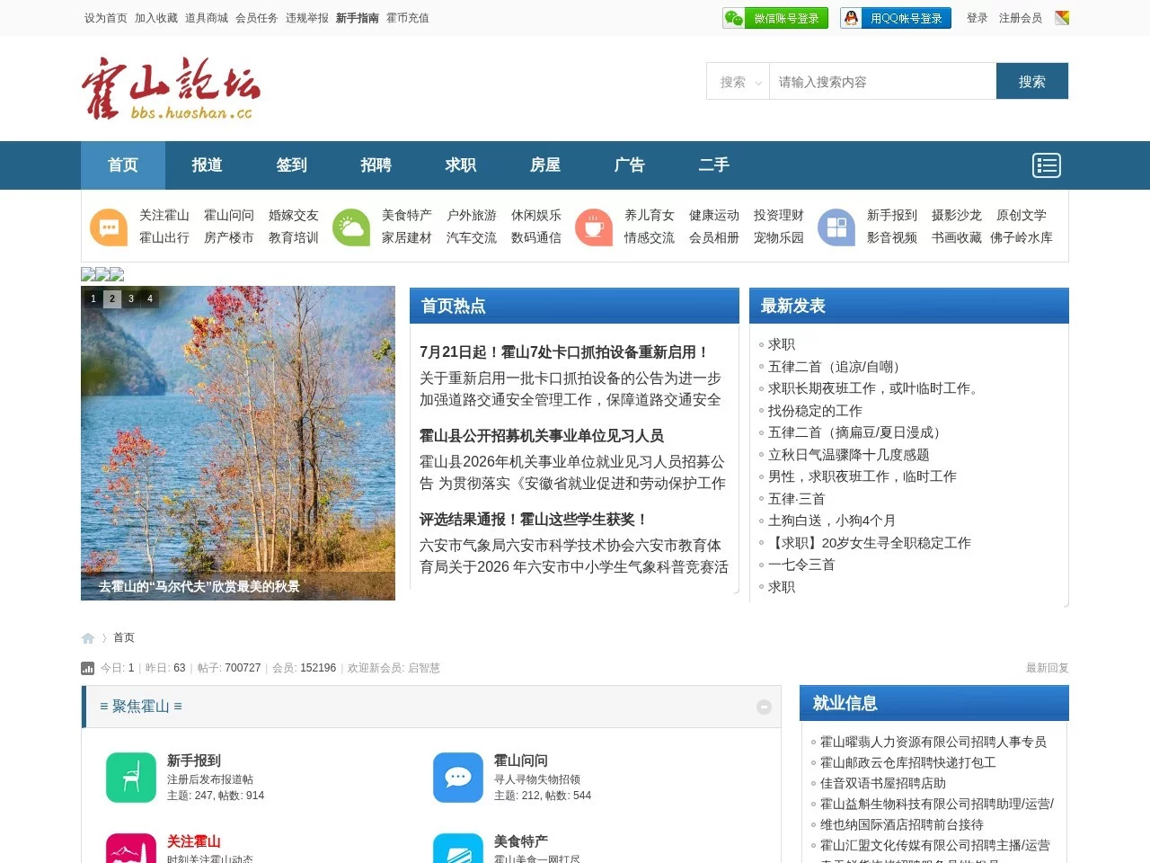
Task: Open the list menu icon in navbar
Action: pos(1047,165)
